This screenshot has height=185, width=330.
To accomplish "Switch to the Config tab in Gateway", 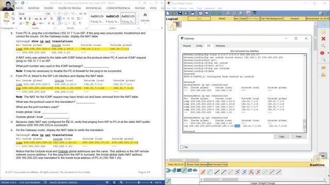I will coord(199,46).
